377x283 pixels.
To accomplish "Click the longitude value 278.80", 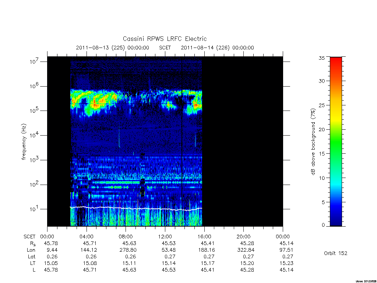I will 128,250.
